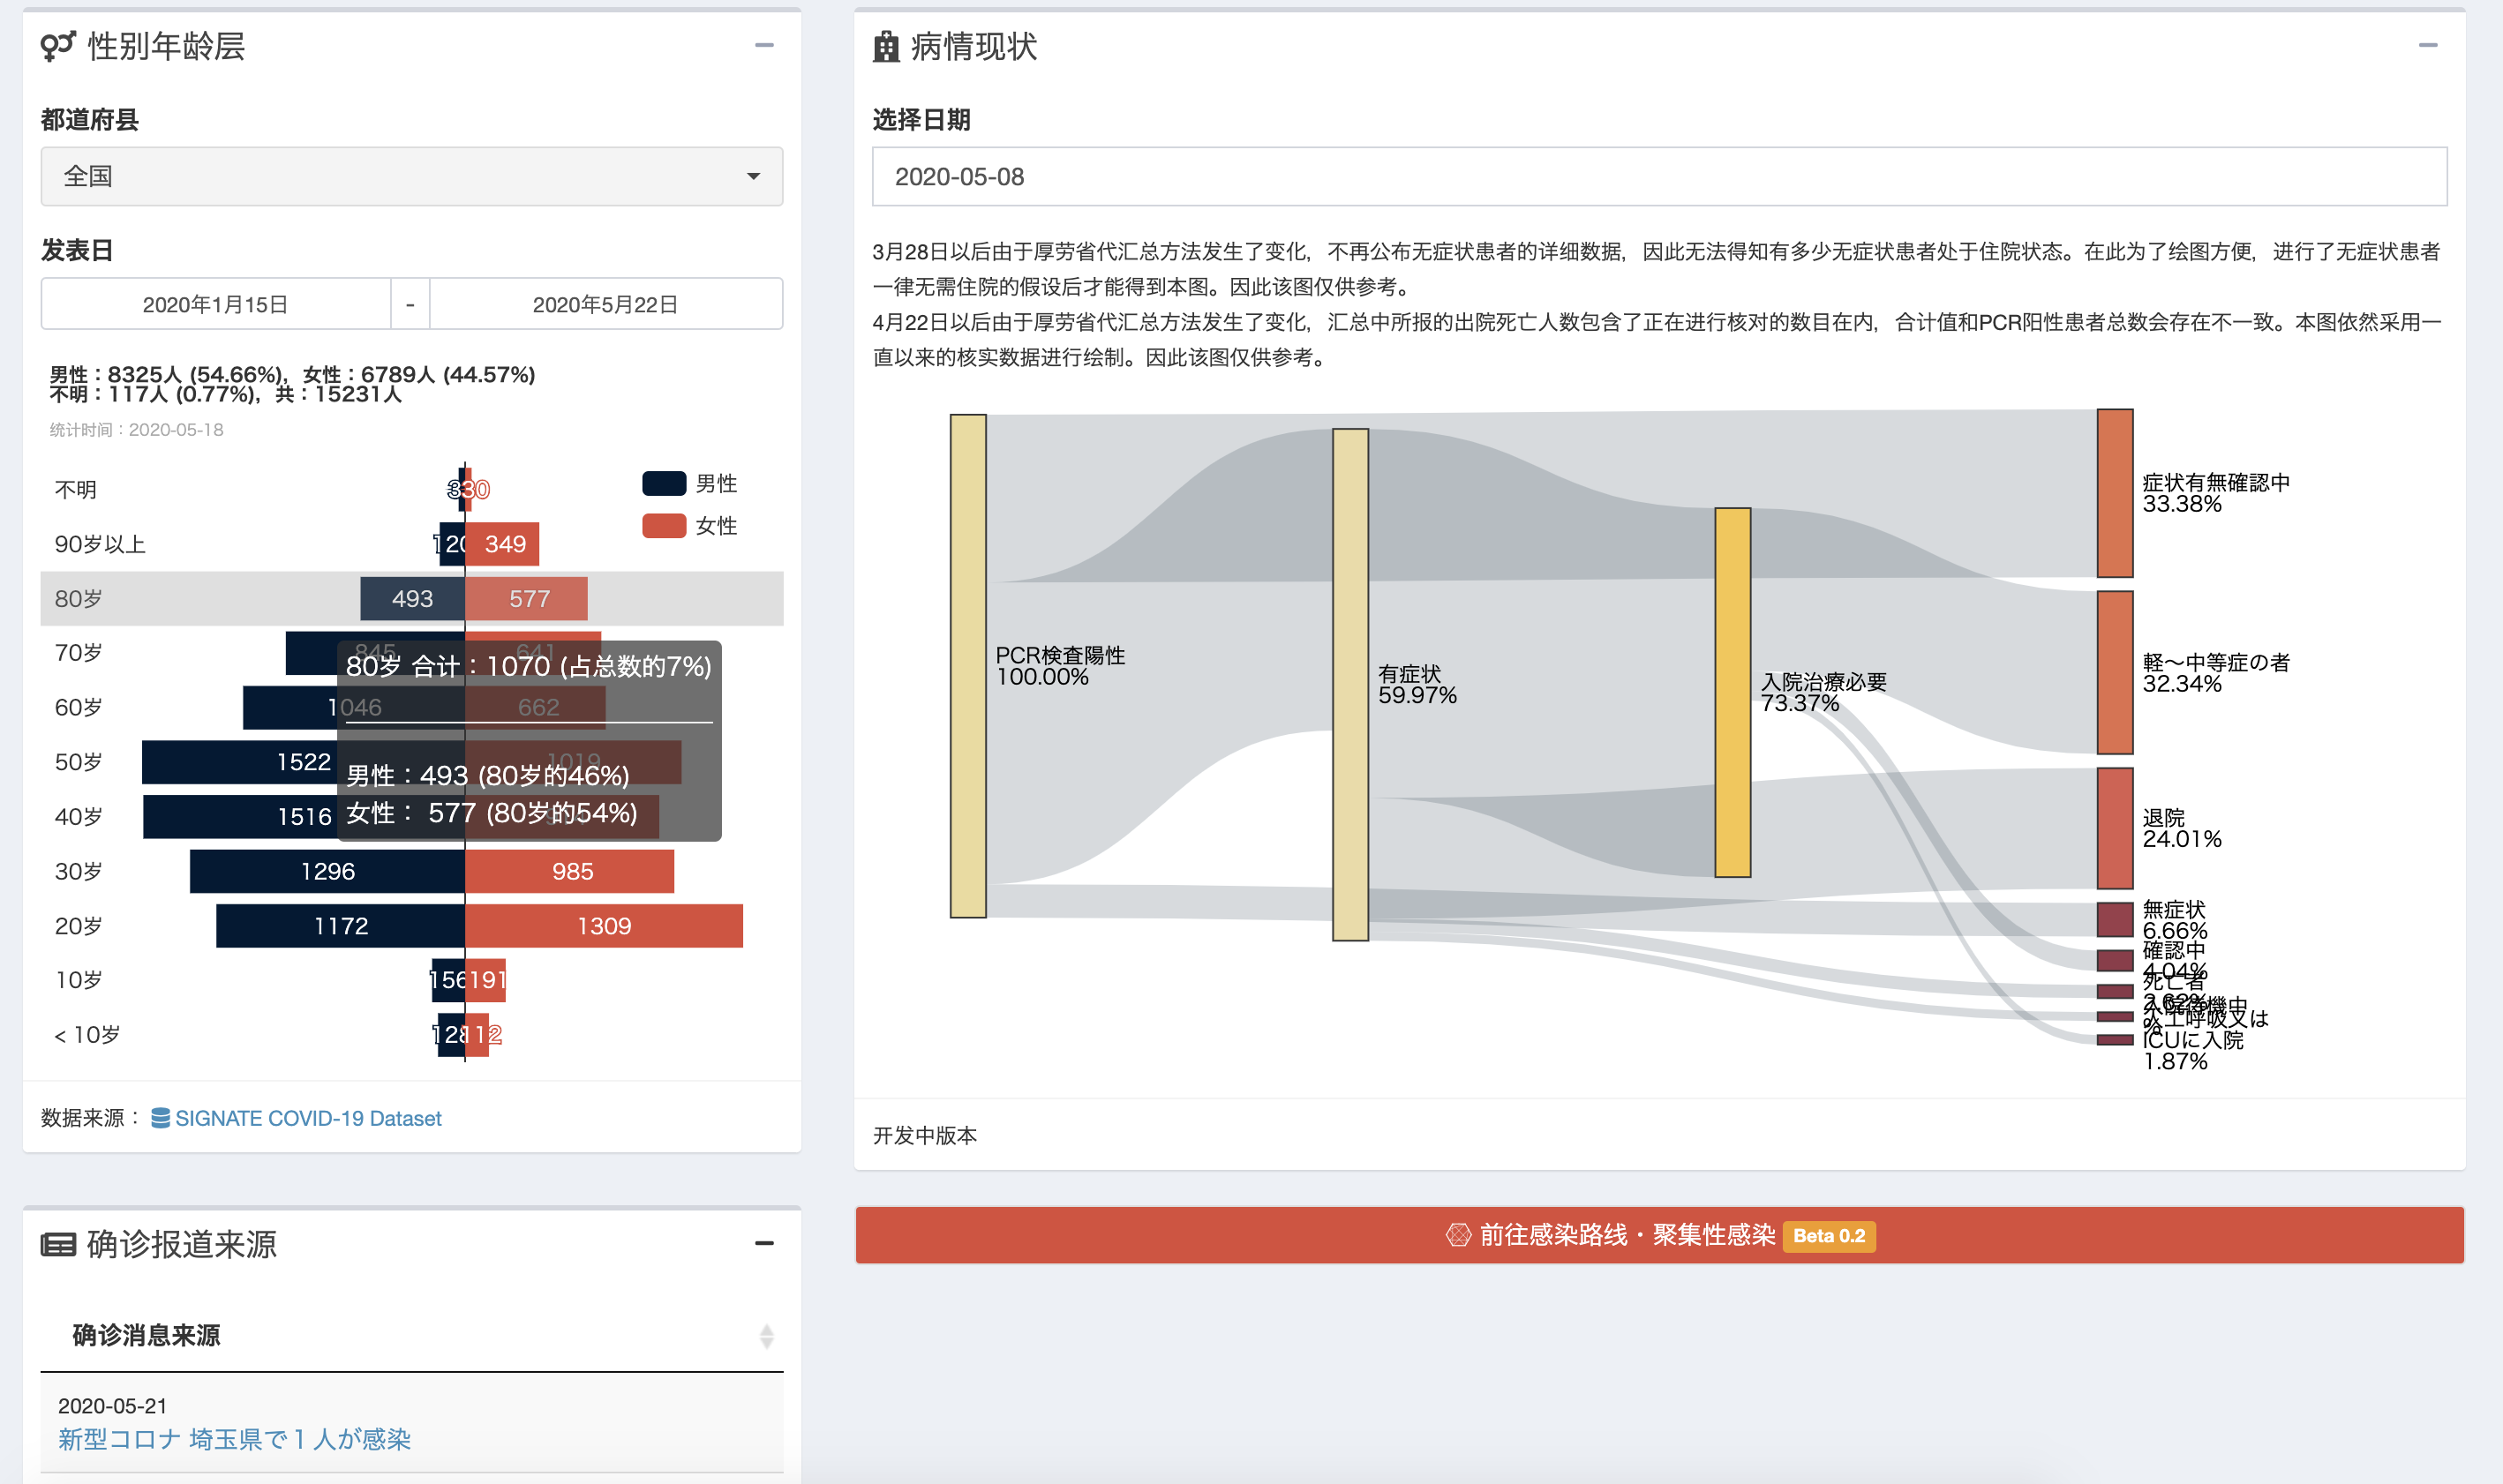2503x1484 pixels.
Task: Open the SIGNATE COVID-19 Dataset link
Action: coord(307,1118)
